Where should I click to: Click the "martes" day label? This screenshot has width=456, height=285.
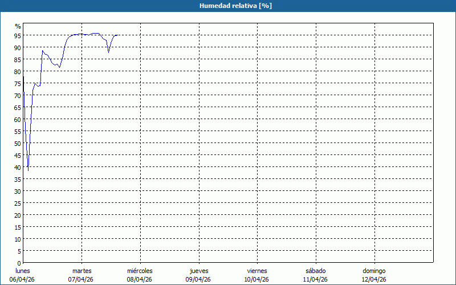82,271
